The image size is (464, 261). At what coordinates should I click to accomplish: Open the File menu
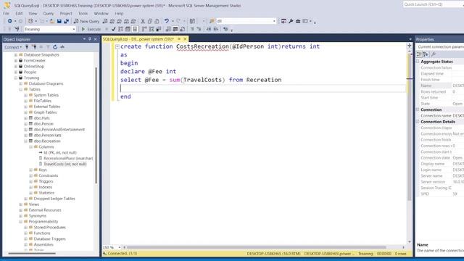click(6, 13)
